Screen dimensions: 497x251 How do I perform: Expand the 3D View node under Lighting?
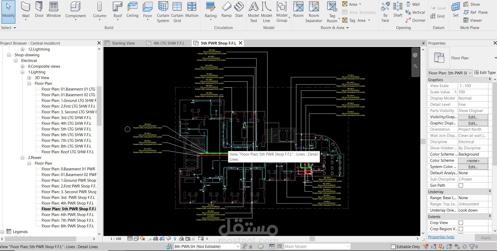coord(29,78)
